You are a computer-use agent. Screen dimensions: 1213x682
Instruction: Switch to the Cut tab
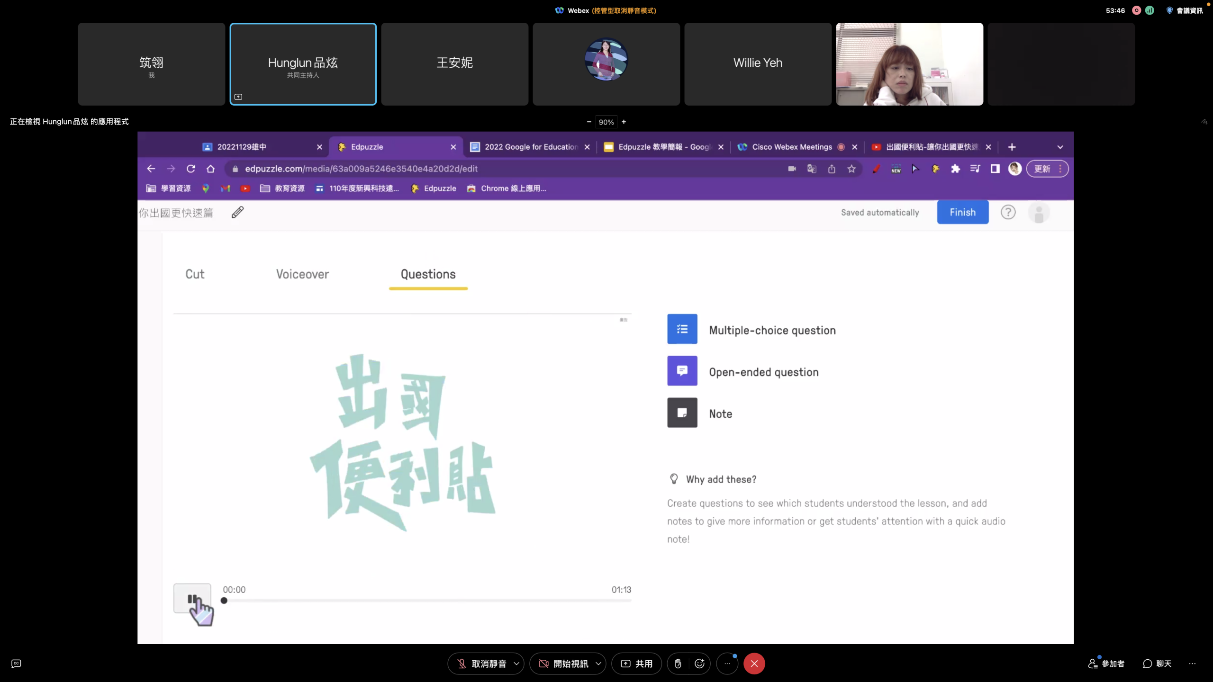point(195,274)
